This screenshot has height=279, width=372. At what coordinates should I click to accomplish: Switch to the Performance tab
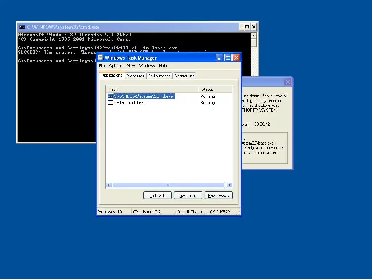tap(159, 76)
